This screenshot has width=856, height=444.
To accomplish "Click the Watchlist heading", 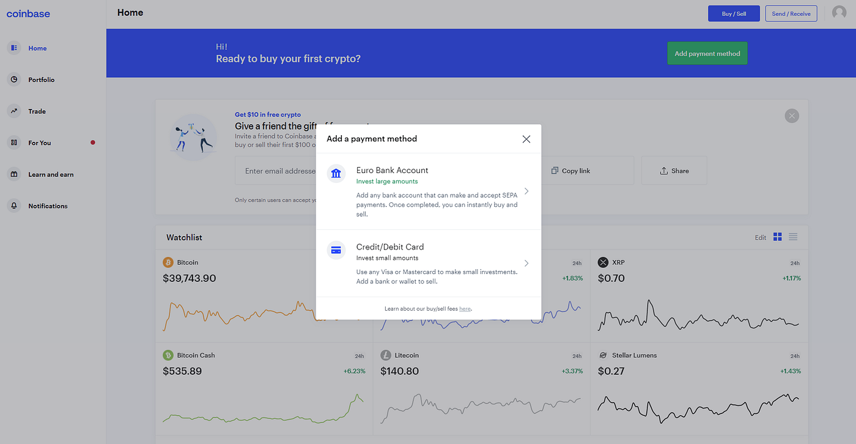I will coord(184,237).
